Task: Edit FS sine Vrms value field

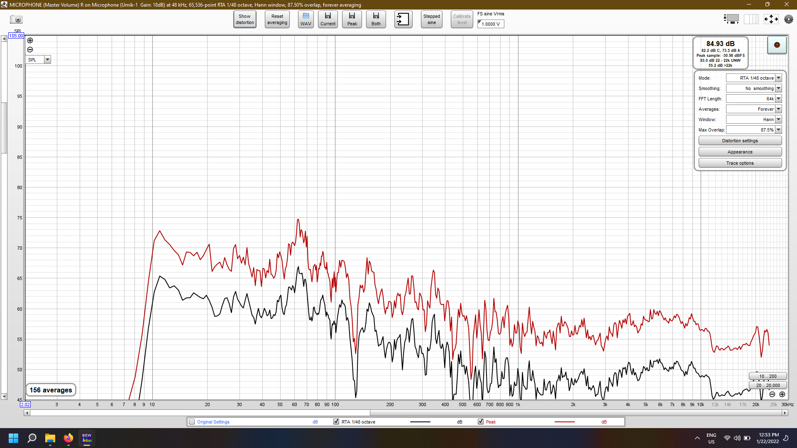Action: click(x=491, y=24)
